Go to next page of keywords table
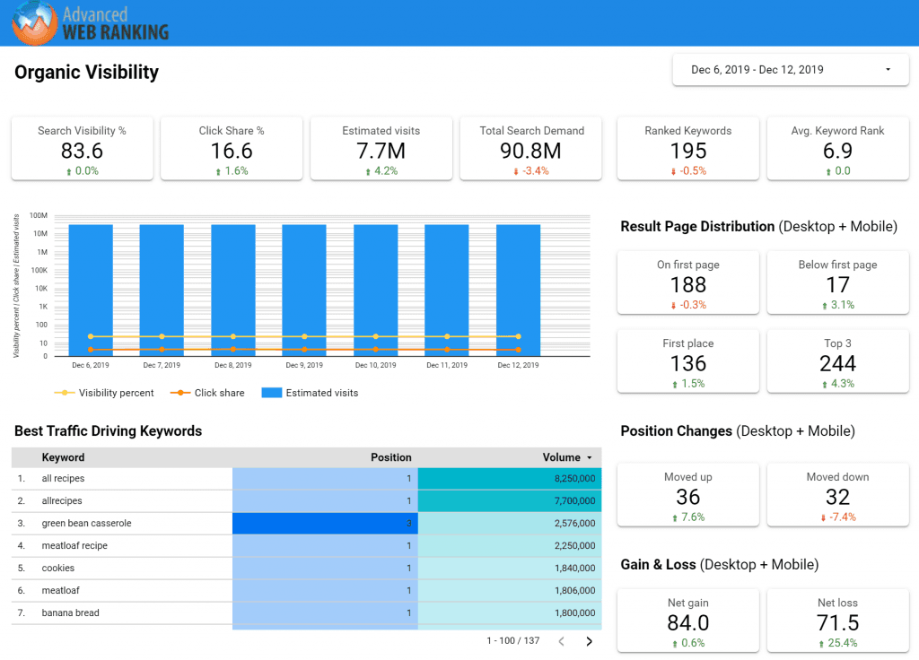 589,641
